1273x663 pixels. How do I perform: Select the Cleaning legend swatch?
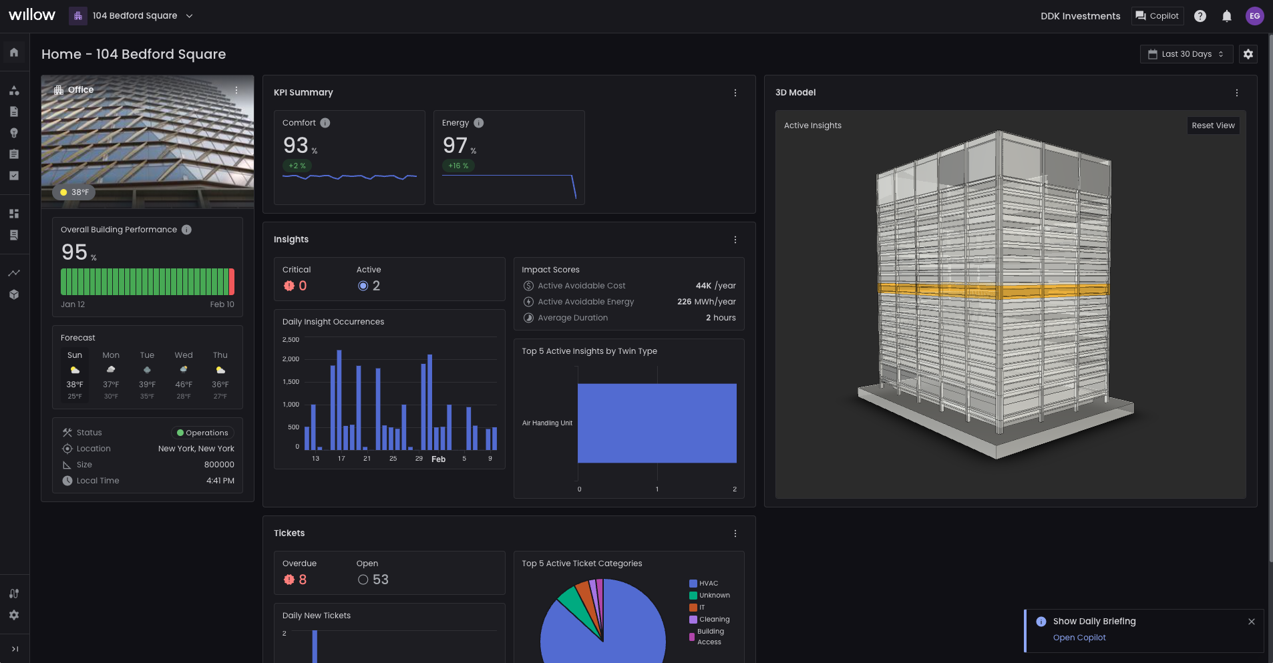click(x=693, y=620)
